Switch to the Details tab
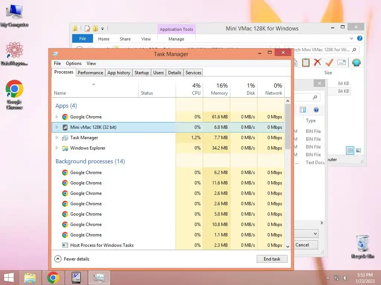The image size is (381, 285). 175,73
